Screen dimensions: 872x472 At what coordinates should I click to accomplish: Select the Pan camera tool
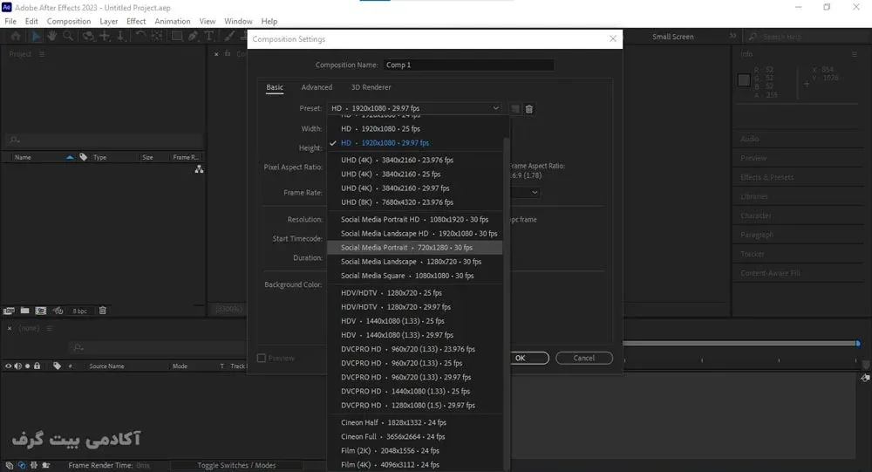click(x=105, y=36)
